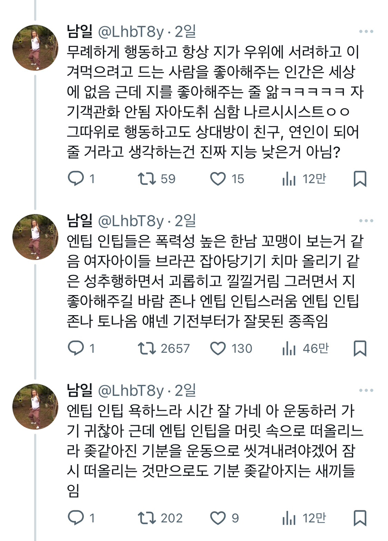Open more options on the second tweet
This screenshot has height=541, width=388.
point(365,219)
